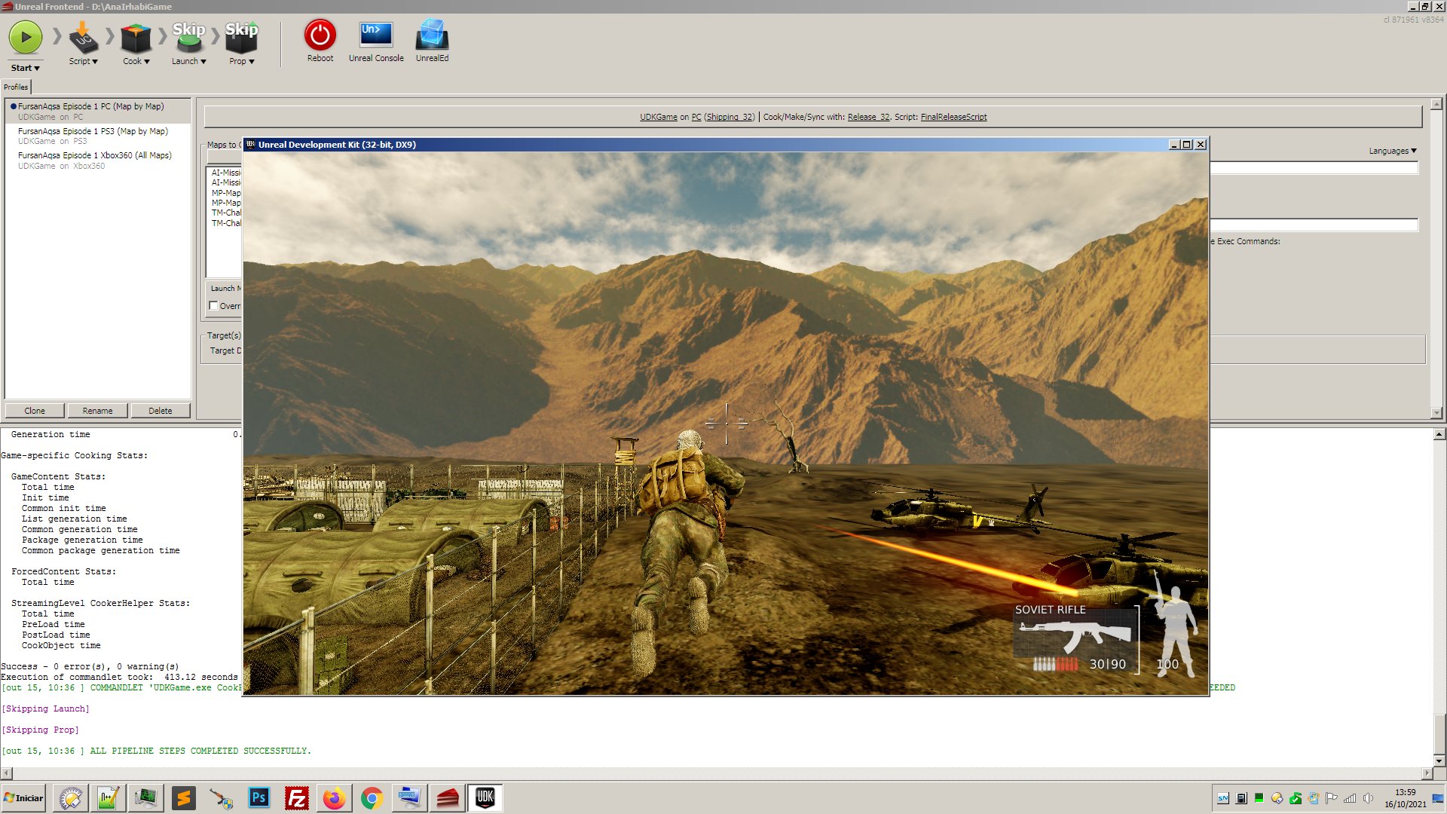The height and width of the screenshot is (814, 1447).
Task: Click the top panel scrollbar down arrow
Action: pyautogui.click(x=1436, y=413)
